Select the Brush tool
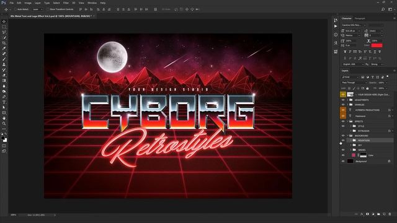The image size is (397, 223). pyautogui.click(x=4, y=59)
